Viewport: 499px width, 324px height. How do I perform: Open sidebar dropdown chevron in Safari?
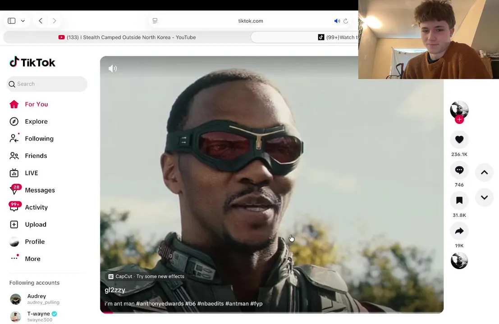[x=23, y=21]
